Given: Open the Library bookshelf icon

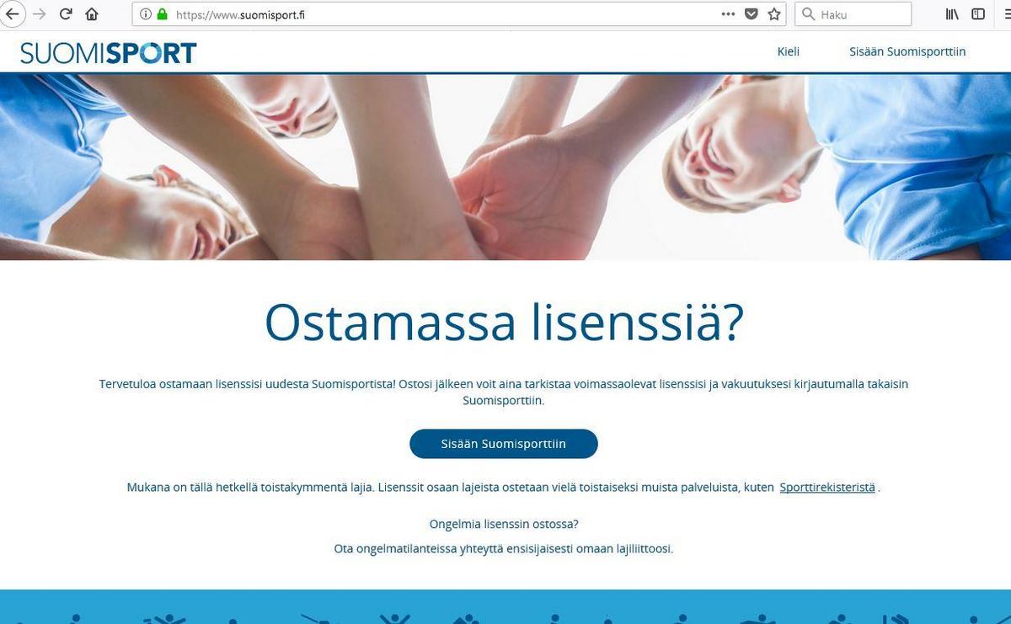Looking at the screenshot, I should pyautogui.click(x=953, y=14).
